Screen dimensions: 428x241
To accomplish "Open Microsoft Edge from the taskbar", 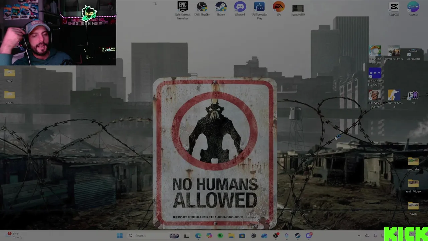I will pos(198,236).
